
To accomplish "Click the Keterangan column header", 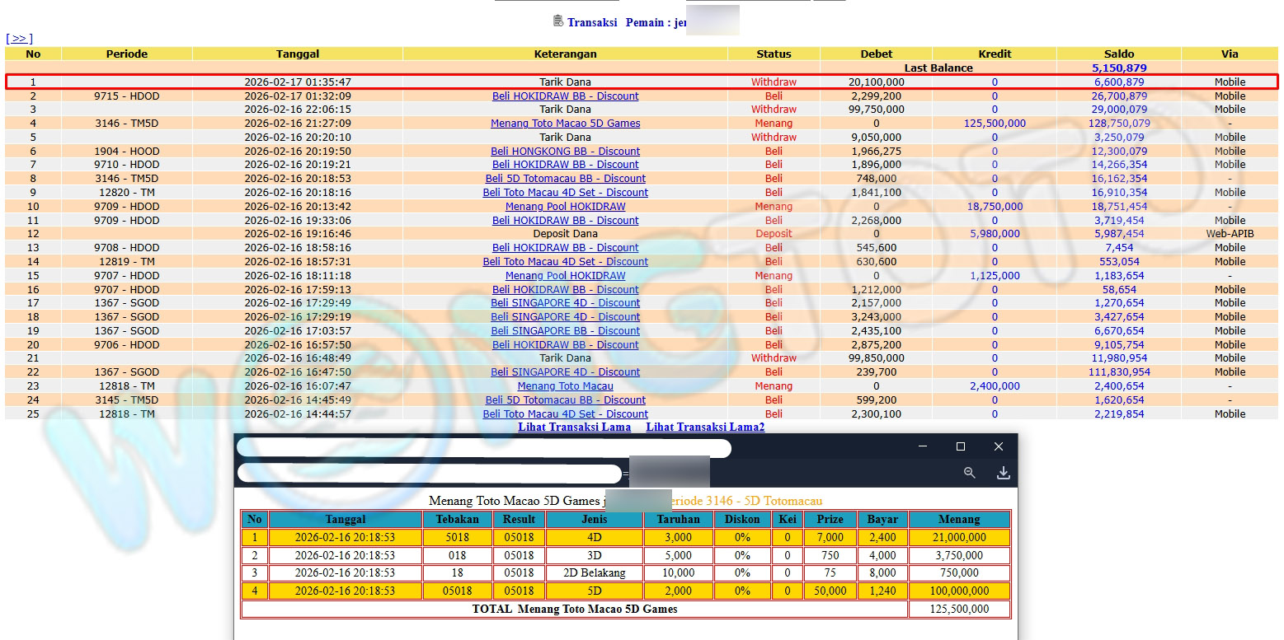I will pyautogui.click(x=565, y=54).
